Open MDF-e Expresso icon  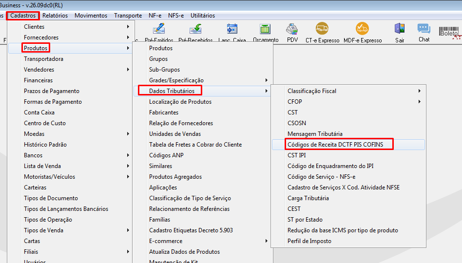[x=362, y=29]
